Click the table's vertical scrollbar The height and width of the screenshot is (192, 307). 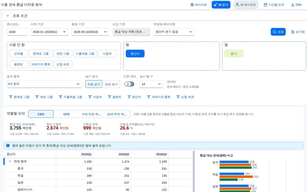[x=193, y=171]
